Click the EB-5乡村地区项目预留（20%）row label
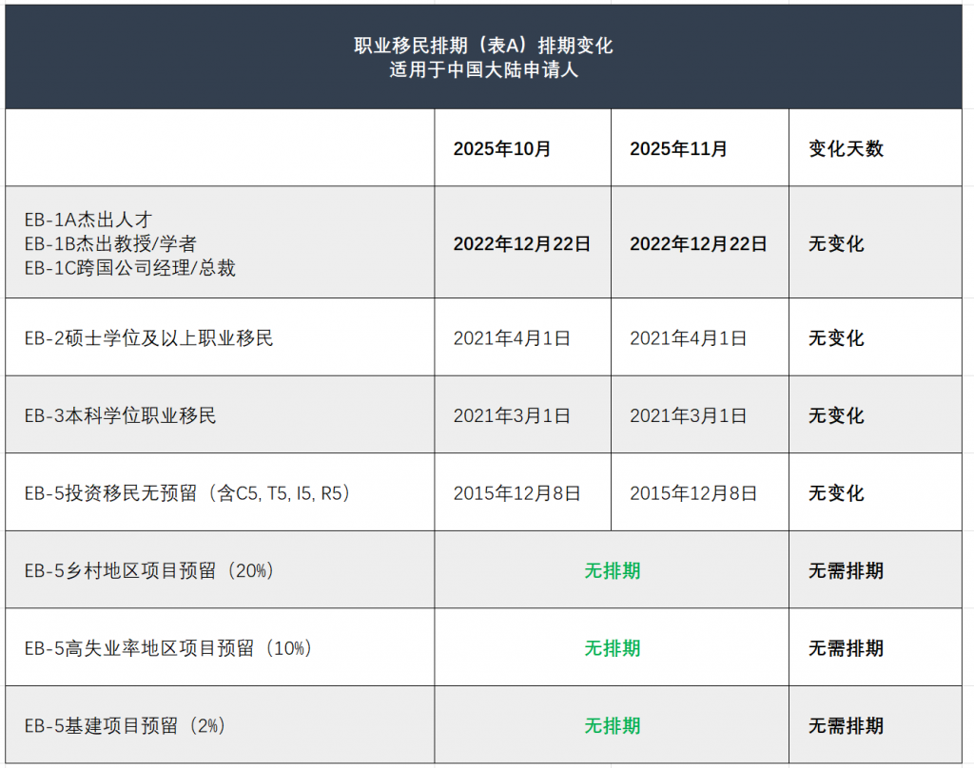This screenshot has width=974, height=768. coord(149,570)
